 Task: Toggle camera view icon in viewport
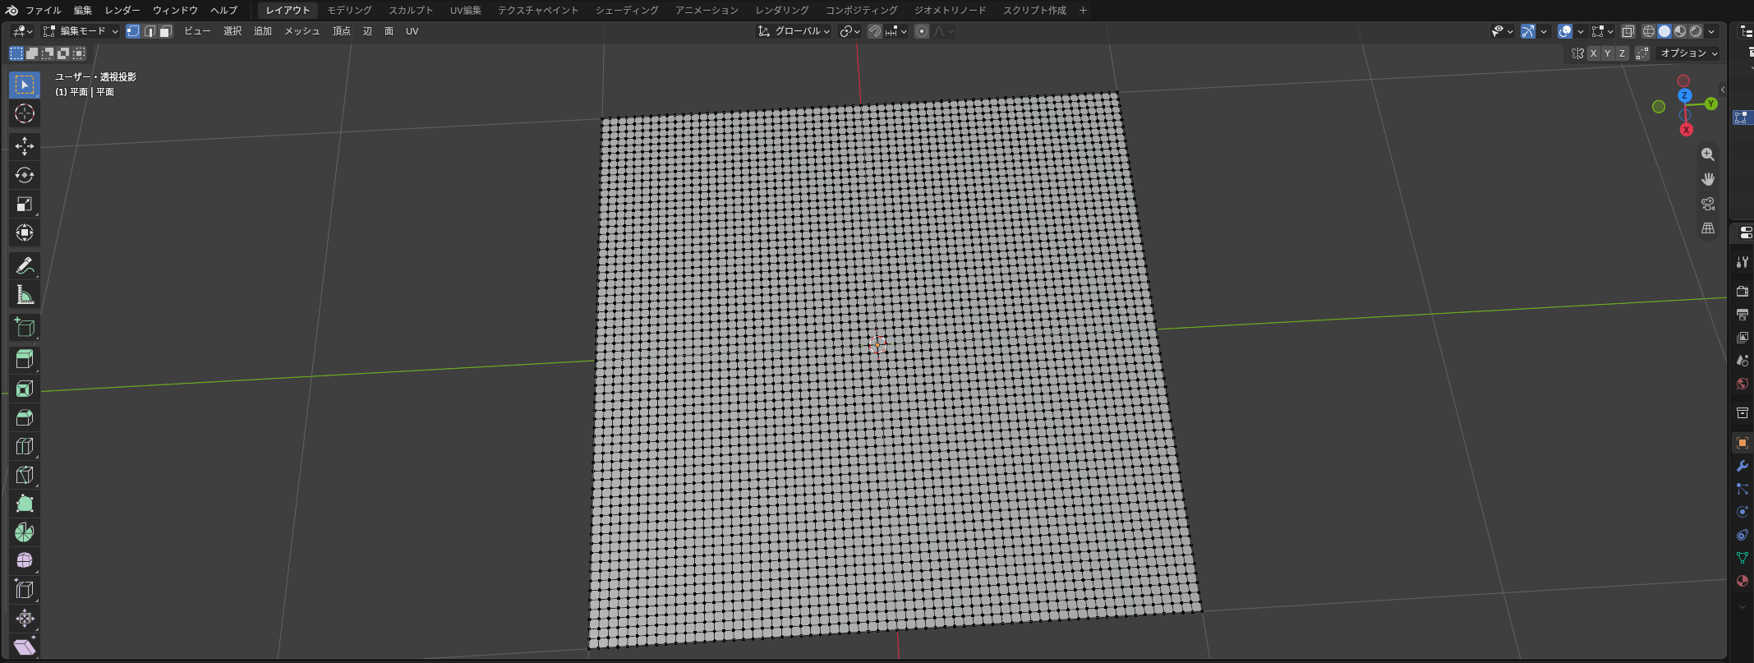click(1708, 204)
